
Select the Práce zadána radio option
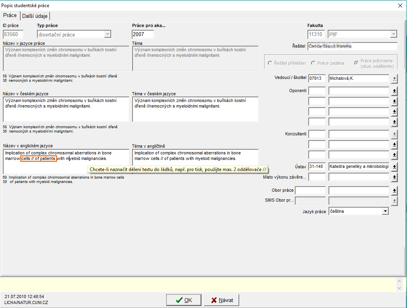click(313, 63)
